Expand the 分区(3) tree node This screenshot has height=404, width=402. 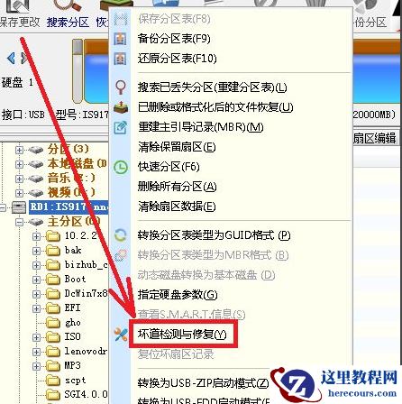(x=19, y=150)
